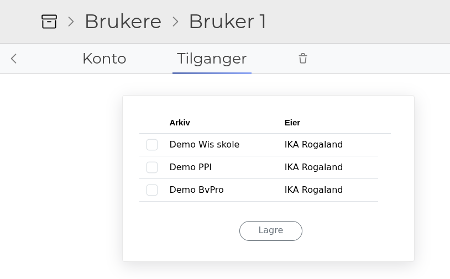This screenshot has width=450, height=279.
Task: Click the Arkiv column header
Action: pos(180,123)
